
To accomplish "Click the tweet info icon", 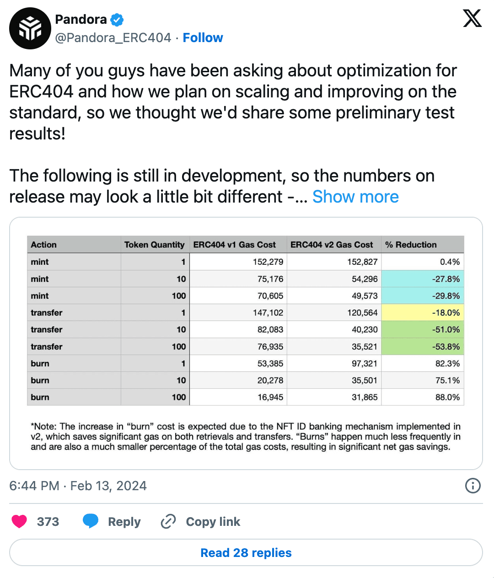I will coord(473,486).
